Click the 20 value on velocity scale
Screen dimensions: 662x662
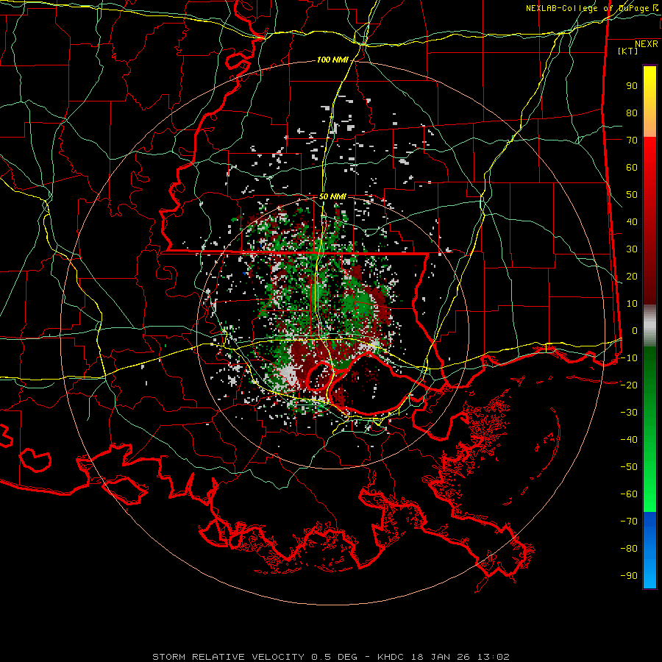click(x=632, y=277)
